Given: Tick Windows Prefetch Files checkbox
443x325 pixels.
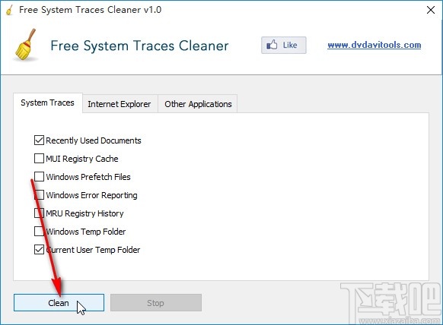Looking at the screenshot, I should 39,177.
